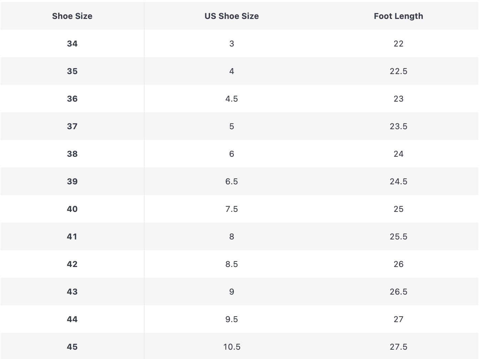Click foot length 26.5 cell
Image resolution: width=482 pixels, height=359 pixels.
coord(398,292)
